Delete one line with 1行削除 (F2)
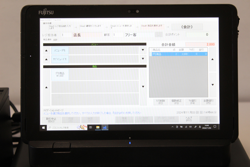The width and height of the screenshot is (250, 167). pos(160,102)
